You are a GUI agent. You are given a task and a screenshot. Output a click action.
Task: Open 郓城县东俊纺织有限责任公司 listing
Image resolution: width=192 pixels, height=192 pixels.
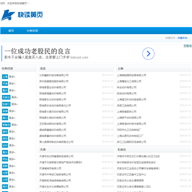point(55,106)
